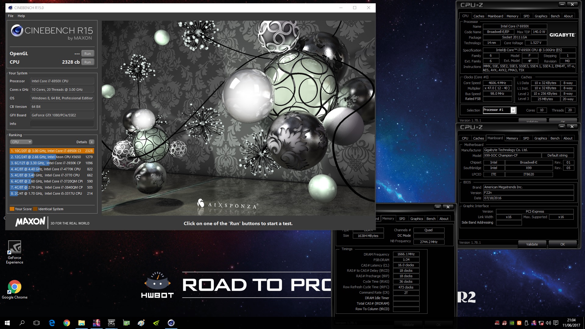This screenshot has width=585, height=329.
Task: Select ranking entry 4 Core i7-4770K
Action: (x=52, y=169)
